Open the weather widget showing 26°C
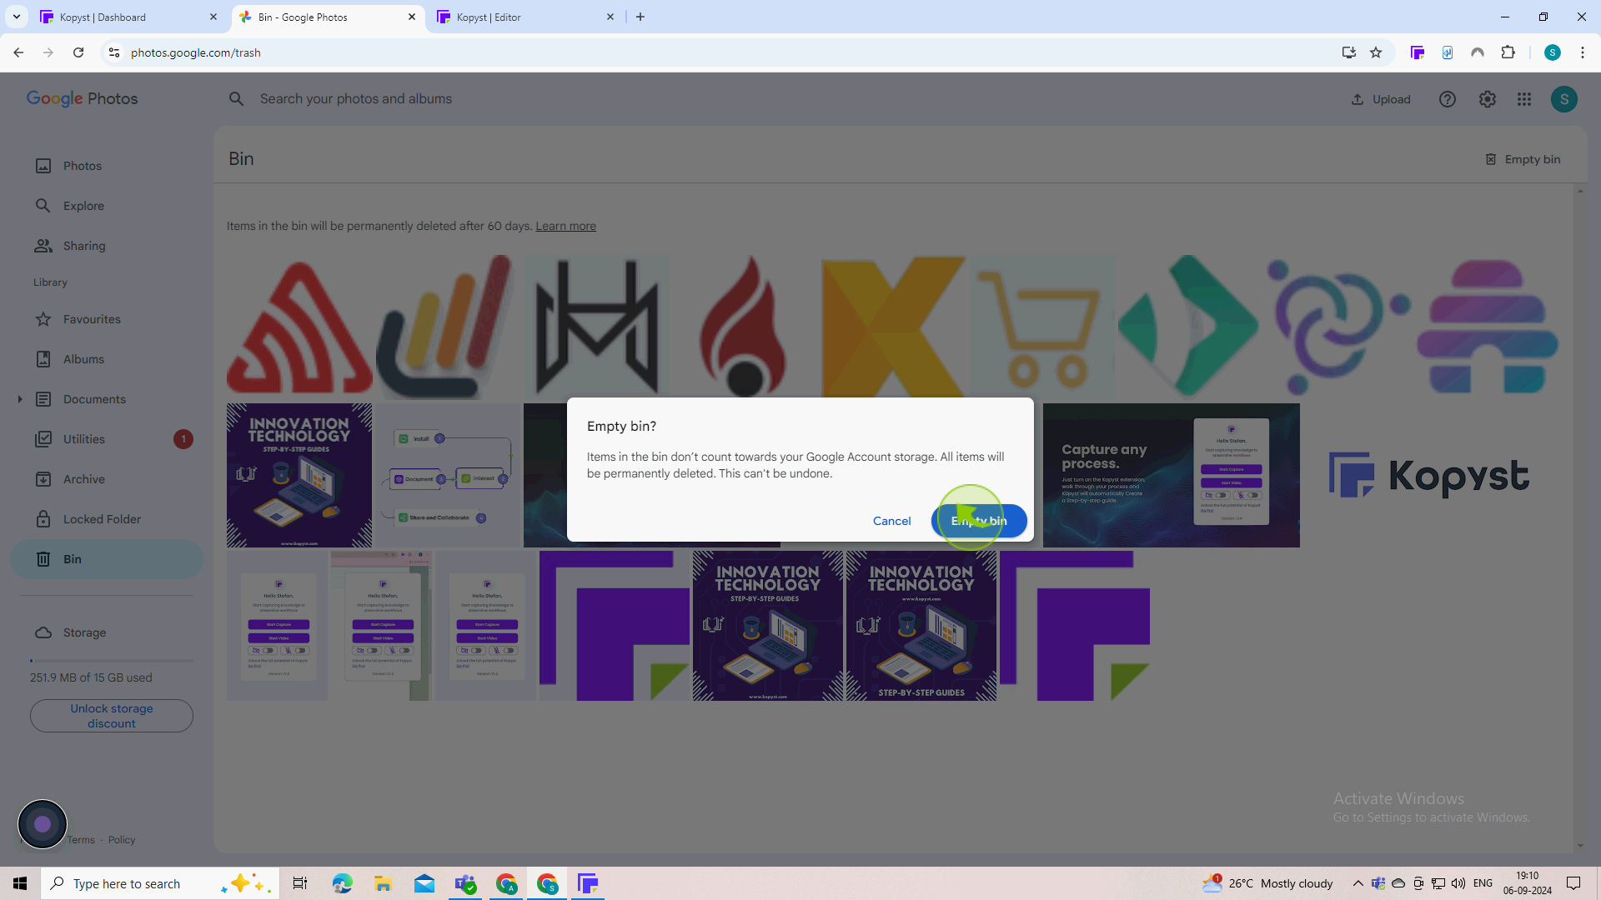This screenshot has height=900, width=1601. click(1267, 883)
